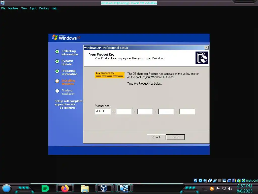Click the VirtualBox title bar app icon
This screenshot has width=258, height=194.
click(3, 3)
